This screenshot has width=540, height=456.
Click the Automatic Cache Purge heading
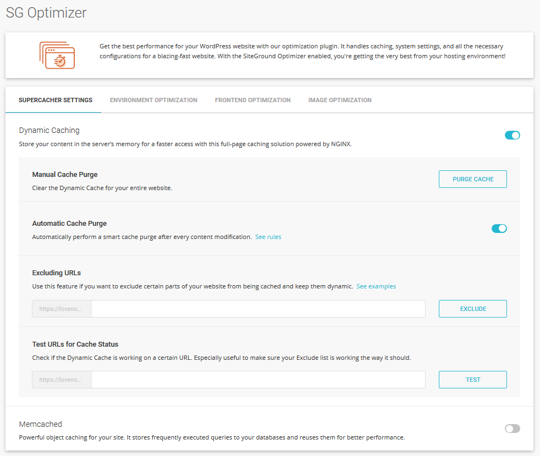tap(69, 224)
